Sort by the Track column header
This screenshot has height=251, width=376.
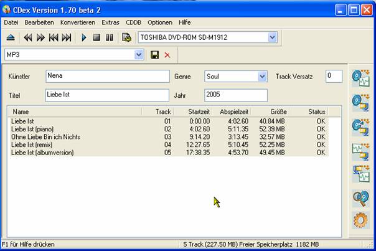[157, 111]
